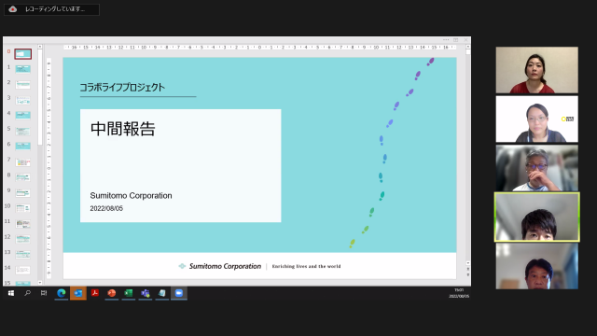Screen dimensions: 597x336
Task: Switch to the Zoom taskbar icon
Action: point(178,293)
